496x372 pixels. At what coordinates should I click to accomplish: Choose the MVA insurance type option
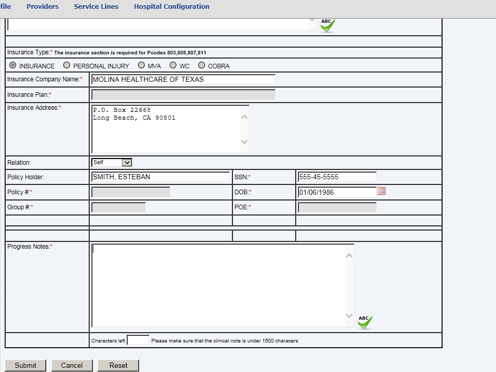[141, 65]
